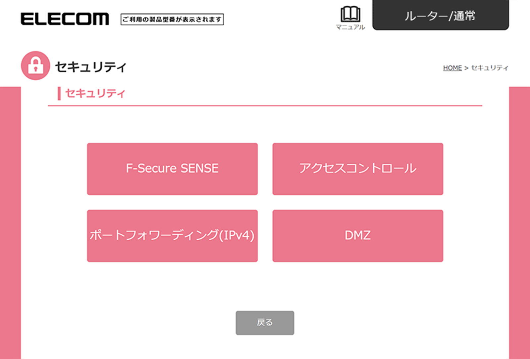Open the DMZ settings
Image resolution: width=530 pixels, height=359 pixels.
coord(358,236)
